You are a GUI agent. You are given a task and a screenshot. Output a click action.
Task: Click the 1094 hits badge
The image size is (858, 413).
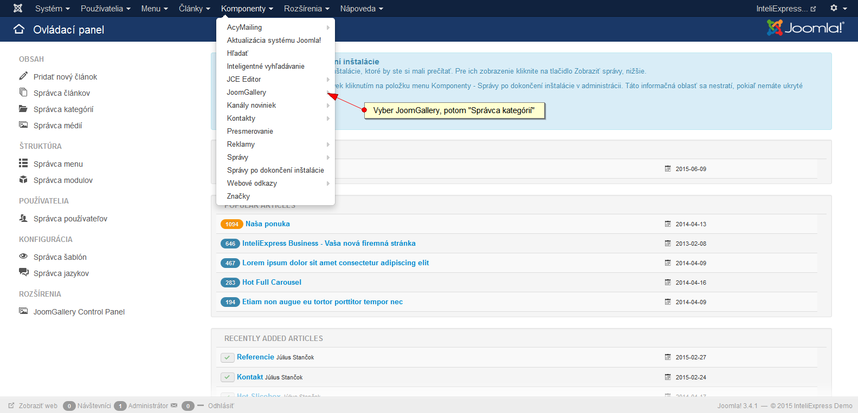coord(232,224)
